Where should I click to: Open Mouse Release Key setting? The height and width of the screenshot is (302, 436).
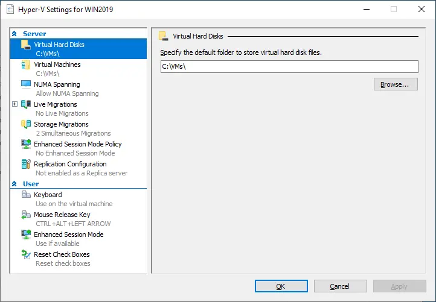point(79,219)
